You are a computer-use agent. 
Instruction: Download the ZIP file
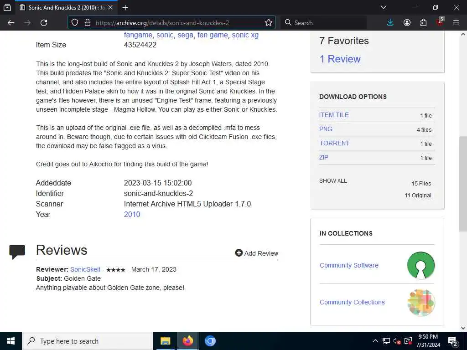(324, 157)
